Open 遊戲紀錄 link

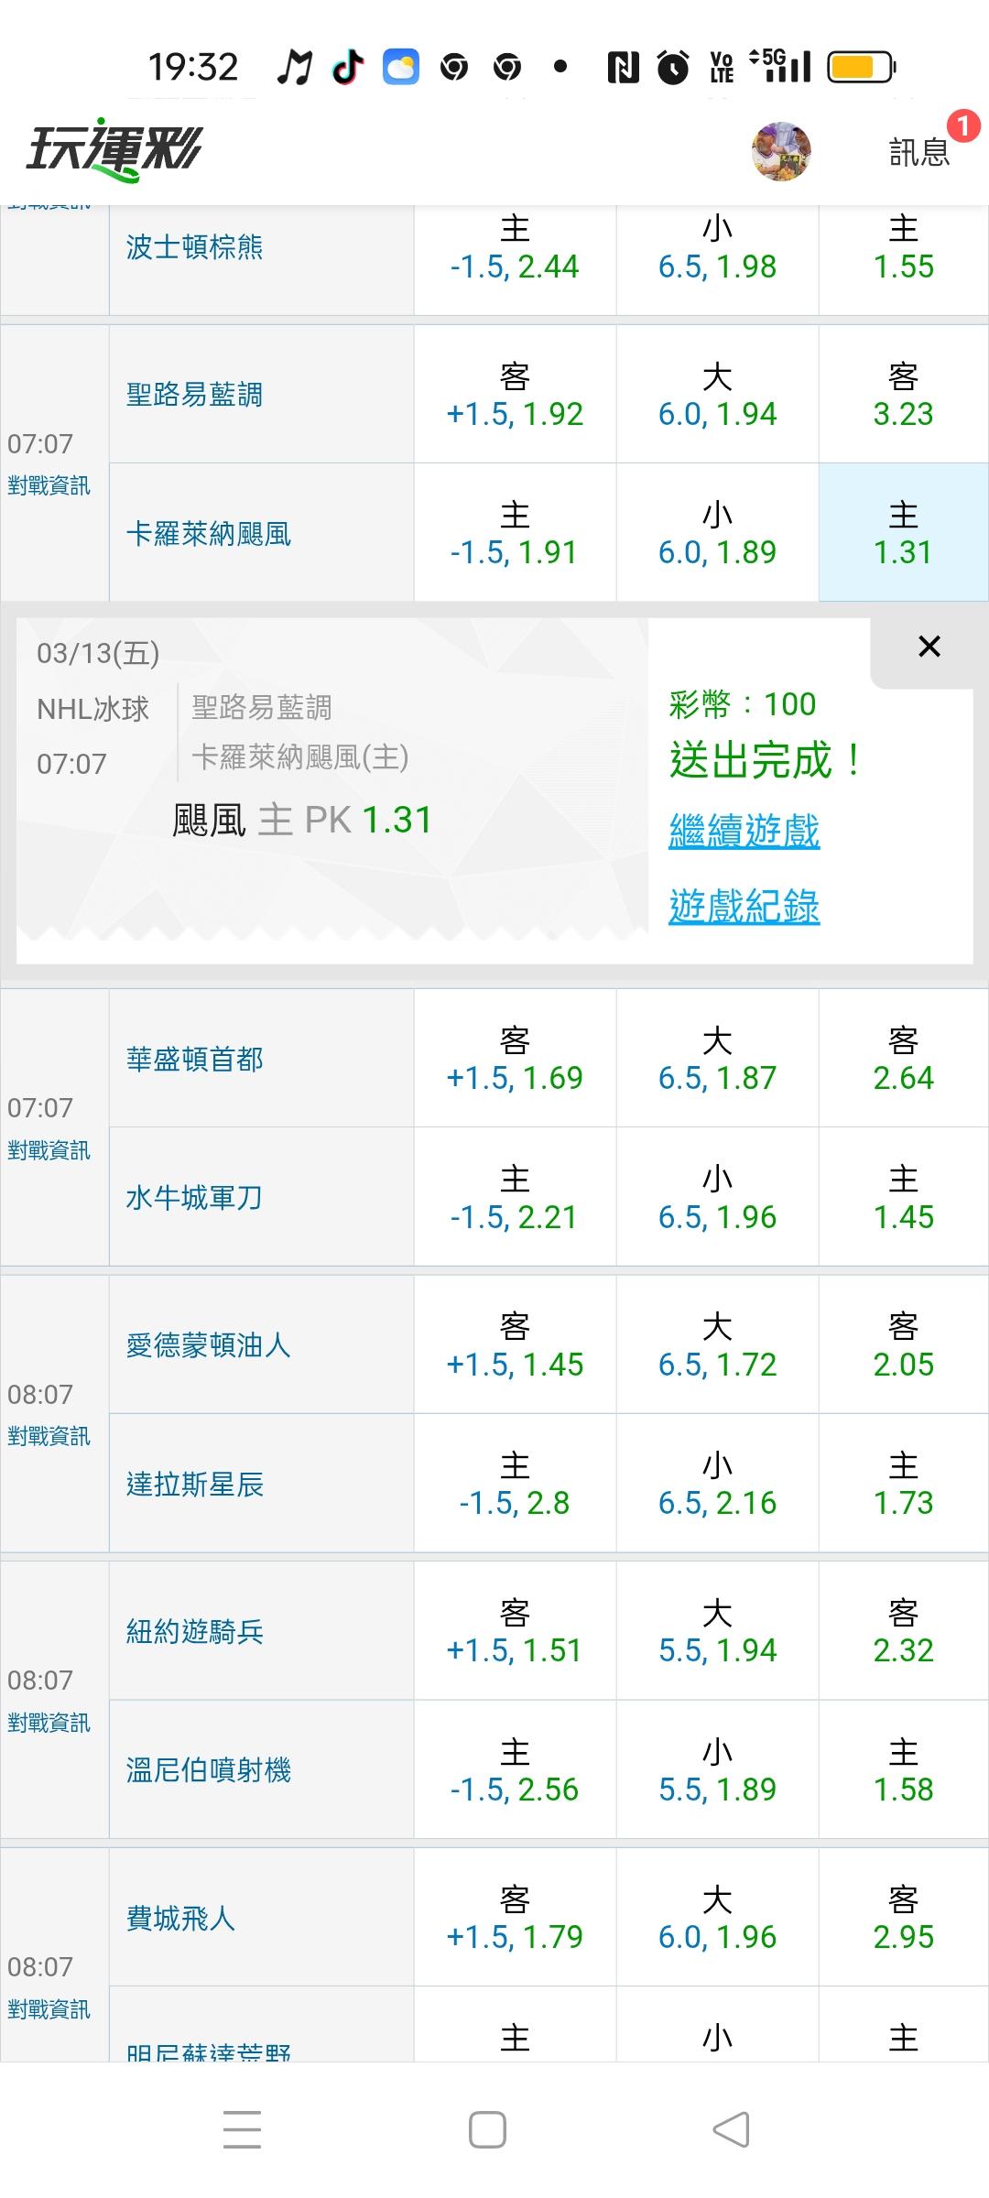[744, 907]
